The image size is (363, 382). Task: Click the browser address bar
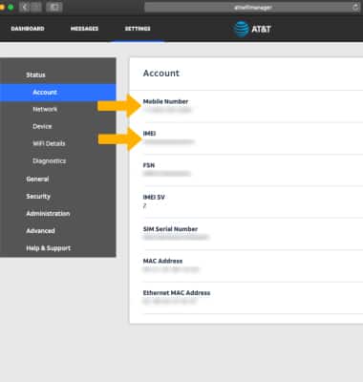tap(252, 8)
